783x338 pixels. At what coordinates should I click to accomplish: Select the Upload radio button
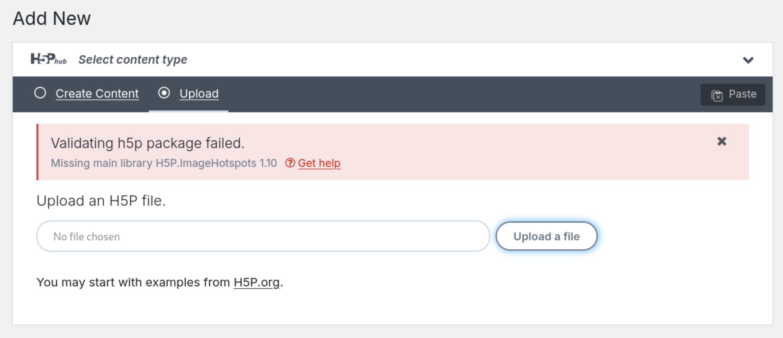(x=164, y=93)
